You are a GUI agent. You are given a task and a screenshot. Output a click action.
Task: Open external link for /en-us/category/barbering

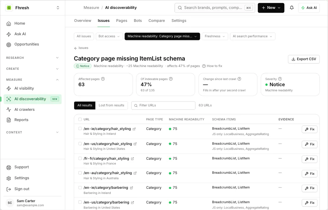coord(133,202)
